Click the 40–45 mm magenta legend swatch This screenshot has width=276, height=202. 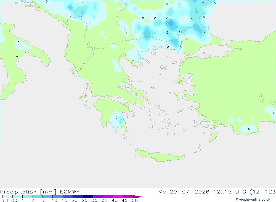(x=118, y=196)
